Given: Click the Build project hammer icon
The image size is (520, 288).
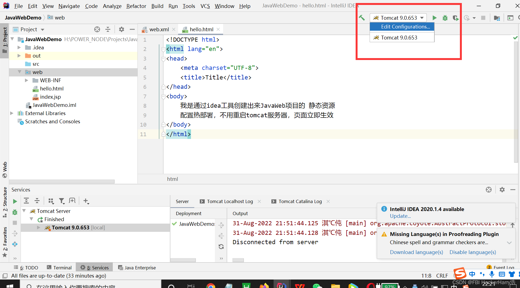Looking at the screenshot, I should 362,18.
